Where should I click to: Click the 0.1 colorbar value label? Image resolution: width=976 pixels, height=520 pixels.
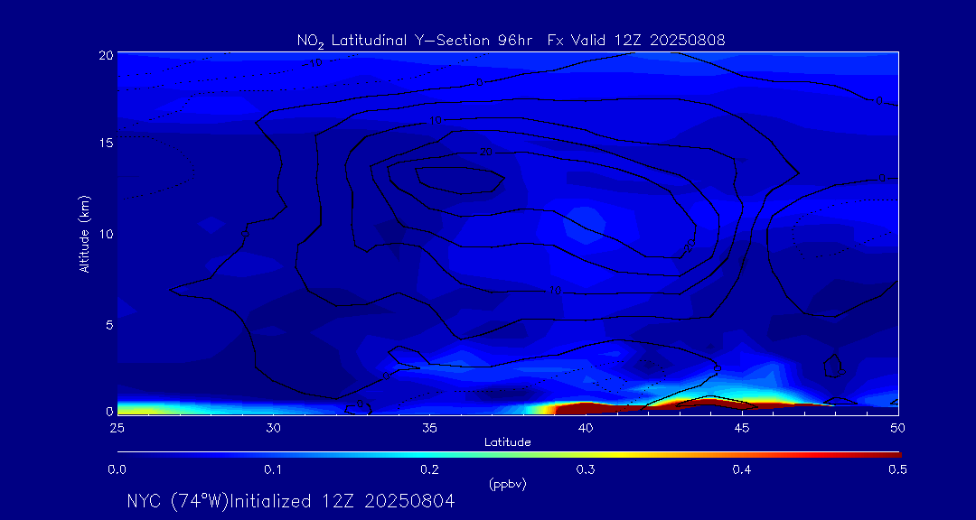coord(273,469)
